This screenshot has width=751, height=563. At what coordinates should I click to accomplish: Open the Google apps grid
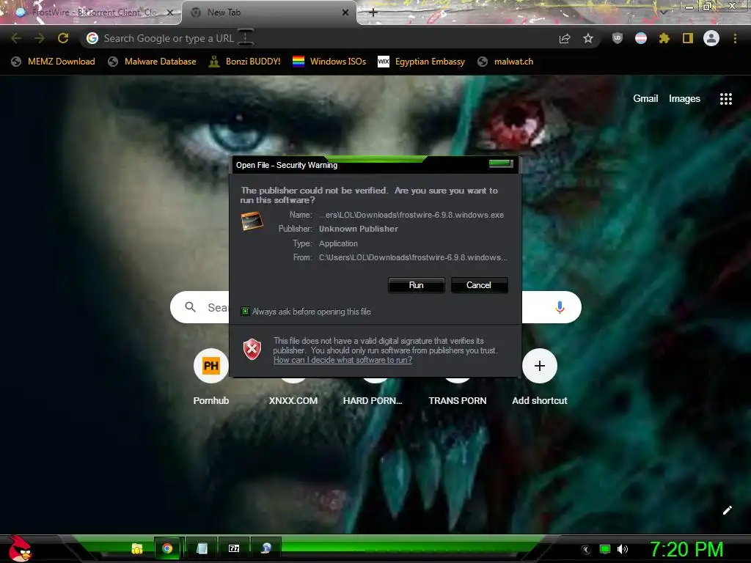tap(726, 99)
